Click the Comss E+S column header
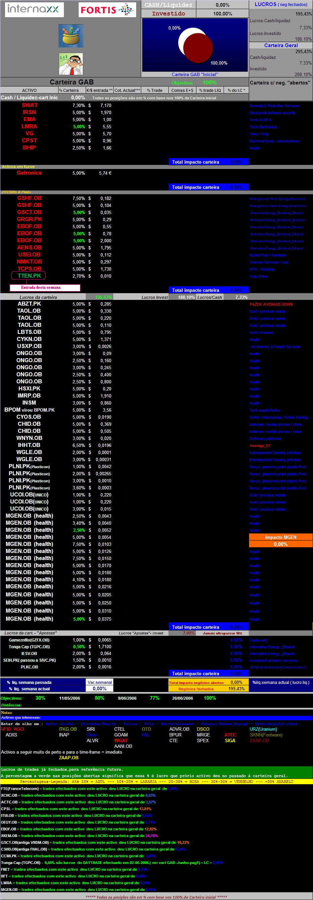This screenshot has height=900, width=313. pyautogui.click(x=182, y=91)
